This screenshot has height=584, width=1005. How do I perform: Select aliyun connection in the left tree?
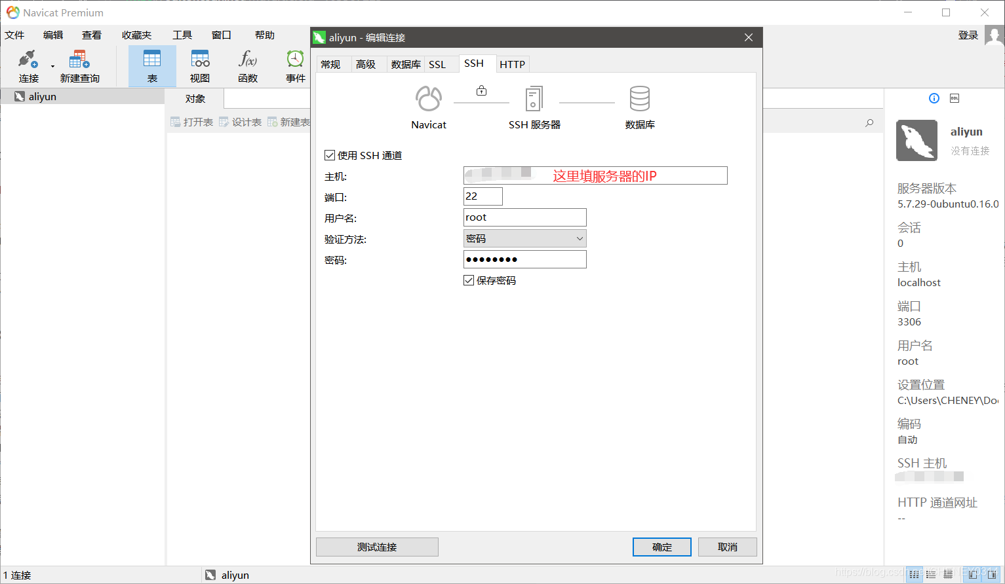(43, 96)
